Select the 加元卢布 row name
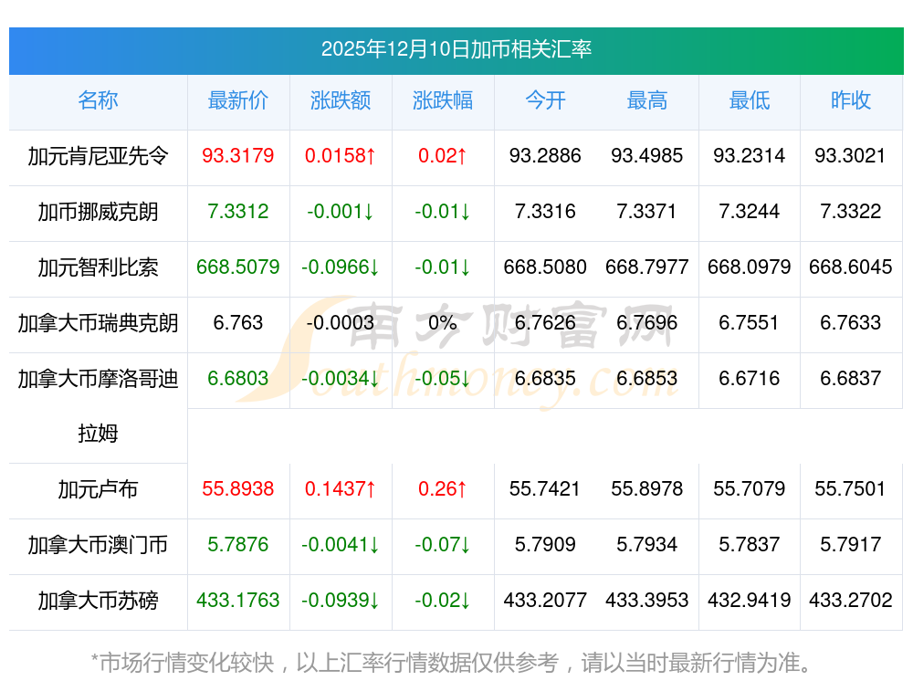Viewport: 913px width, 691px height. (x=98, y=489)
